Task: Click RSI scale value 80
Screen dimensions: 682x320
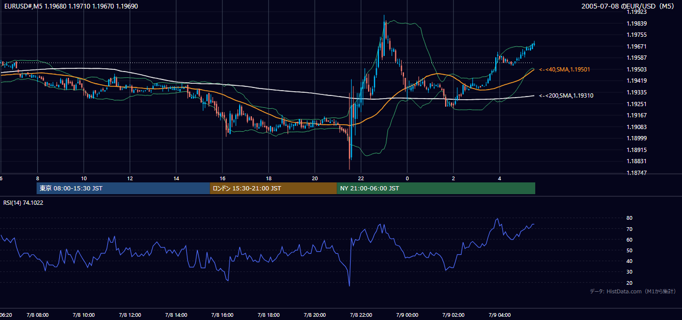Action: pyautogui.click(x=630, y=218)
